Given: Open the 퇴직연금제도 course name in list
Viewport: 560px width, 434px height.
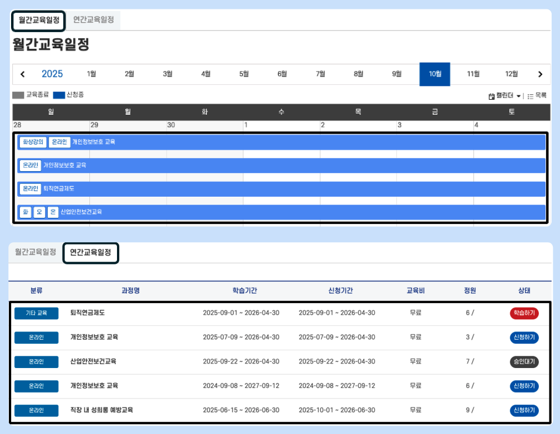Looking at the screenshot, I should [x=88, y=313].
